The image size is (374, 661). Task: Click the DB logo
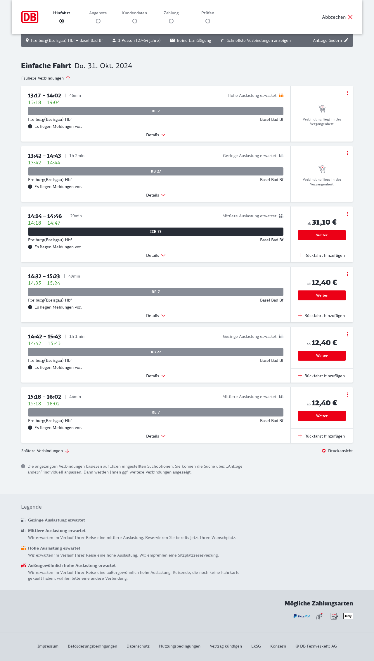tap(30, 17)
